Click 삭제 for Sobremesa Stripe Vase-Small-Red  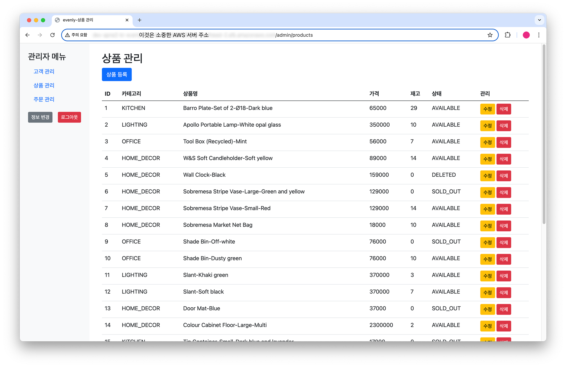pos(504,209)
